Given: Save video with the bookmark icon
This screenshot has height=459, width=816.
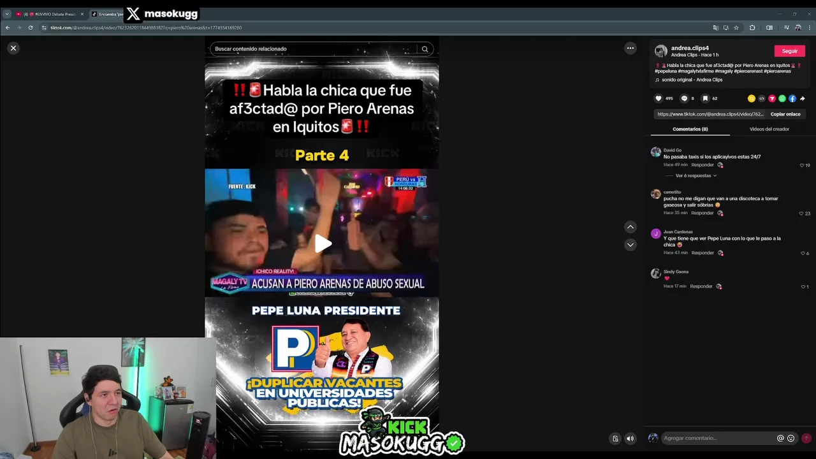Looking at the screenshot, I should 705,98.
